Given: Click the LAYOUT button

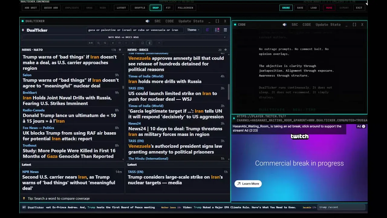Looking at the screenshot, I should pyautogui.click(x=121, y=8).
